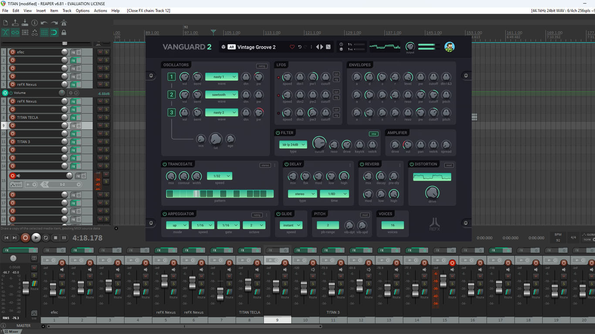
Task: Open trancegate speed dropdown showing 1/32
Action: point(220,176)
